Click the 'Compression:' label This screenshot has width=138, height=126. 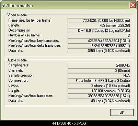[18, 80]
